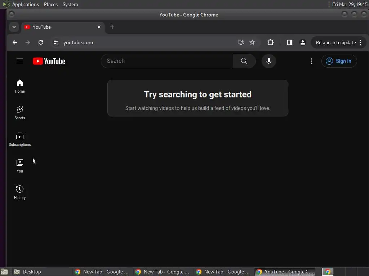This screenshot has height=276, width=369.
Task: Open the System menu
Action: tap(70, 4)
